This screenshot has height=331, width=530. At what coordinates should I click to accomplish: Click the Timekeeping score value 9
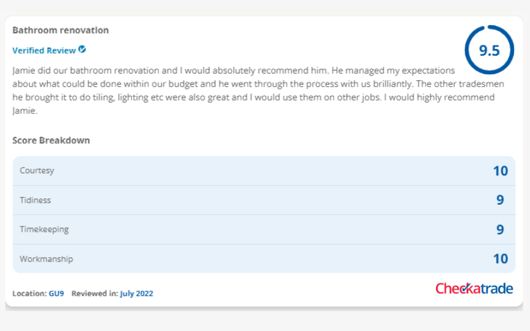pos(500,230)
